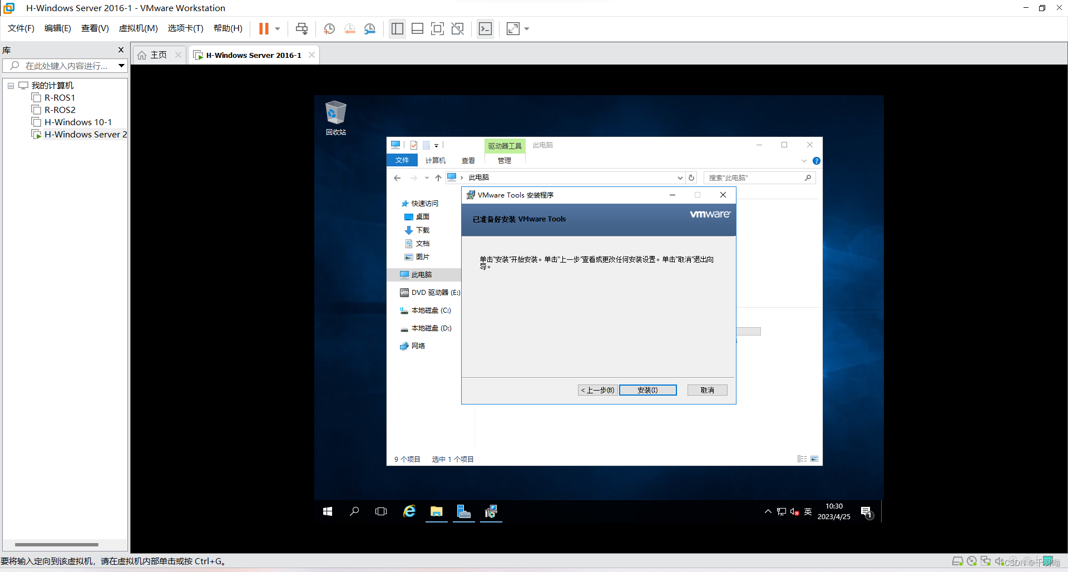Select H-Windows Server 2016 in the library
1068x572 pixels.
coord(80,135)
